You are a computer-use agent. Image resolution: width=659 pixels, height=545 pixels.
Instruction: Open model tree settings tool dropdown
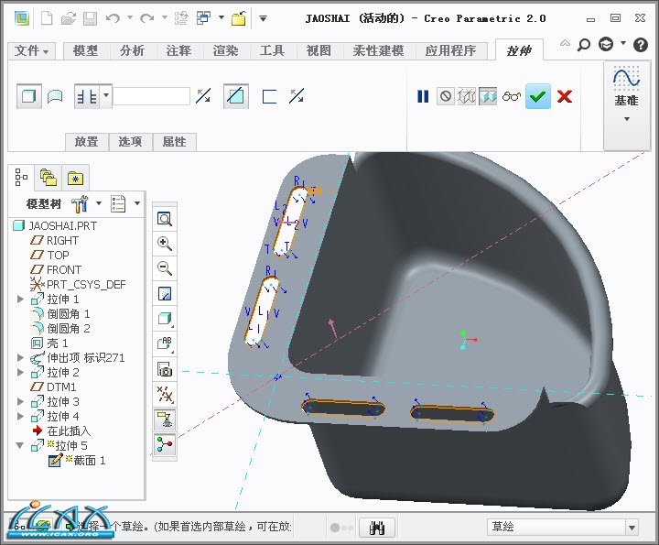click(x=86, y=203)
